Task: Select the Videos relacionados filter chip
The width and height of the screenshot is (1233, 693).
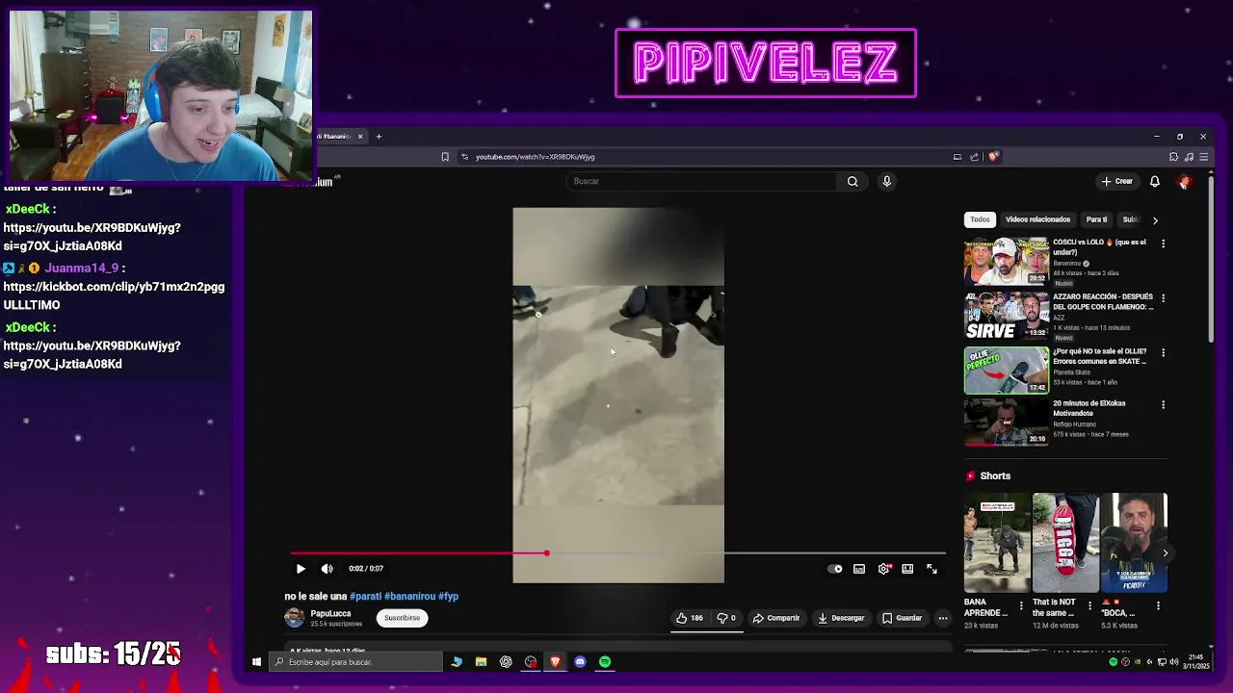Action: 1037,219
